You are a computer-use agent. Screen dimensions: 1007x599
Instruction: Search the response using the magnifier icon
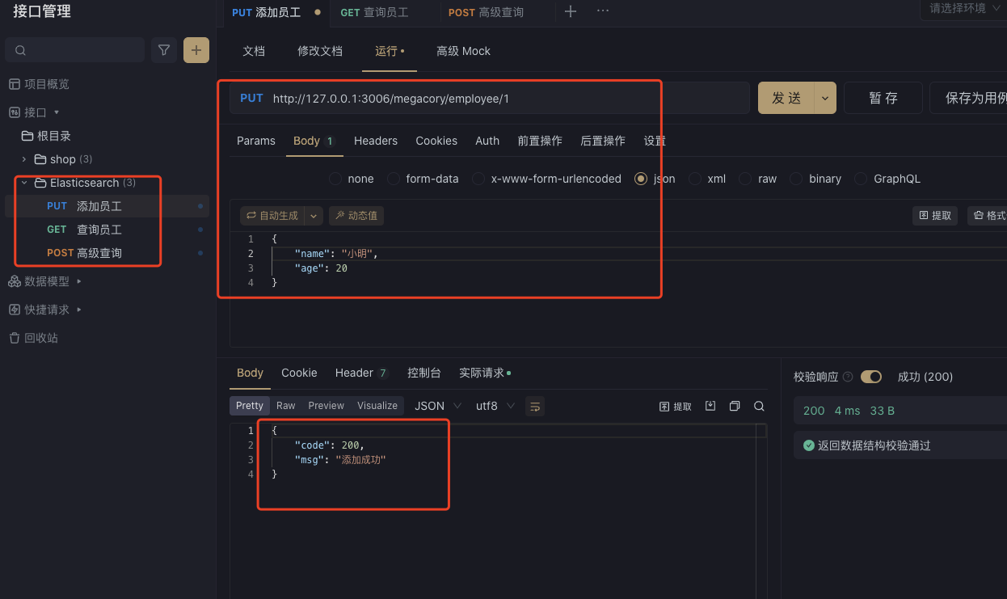click(758, 406)
